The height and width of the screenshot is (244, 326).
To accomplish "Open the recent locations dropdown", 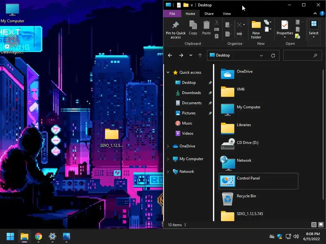I will [191, 55].
